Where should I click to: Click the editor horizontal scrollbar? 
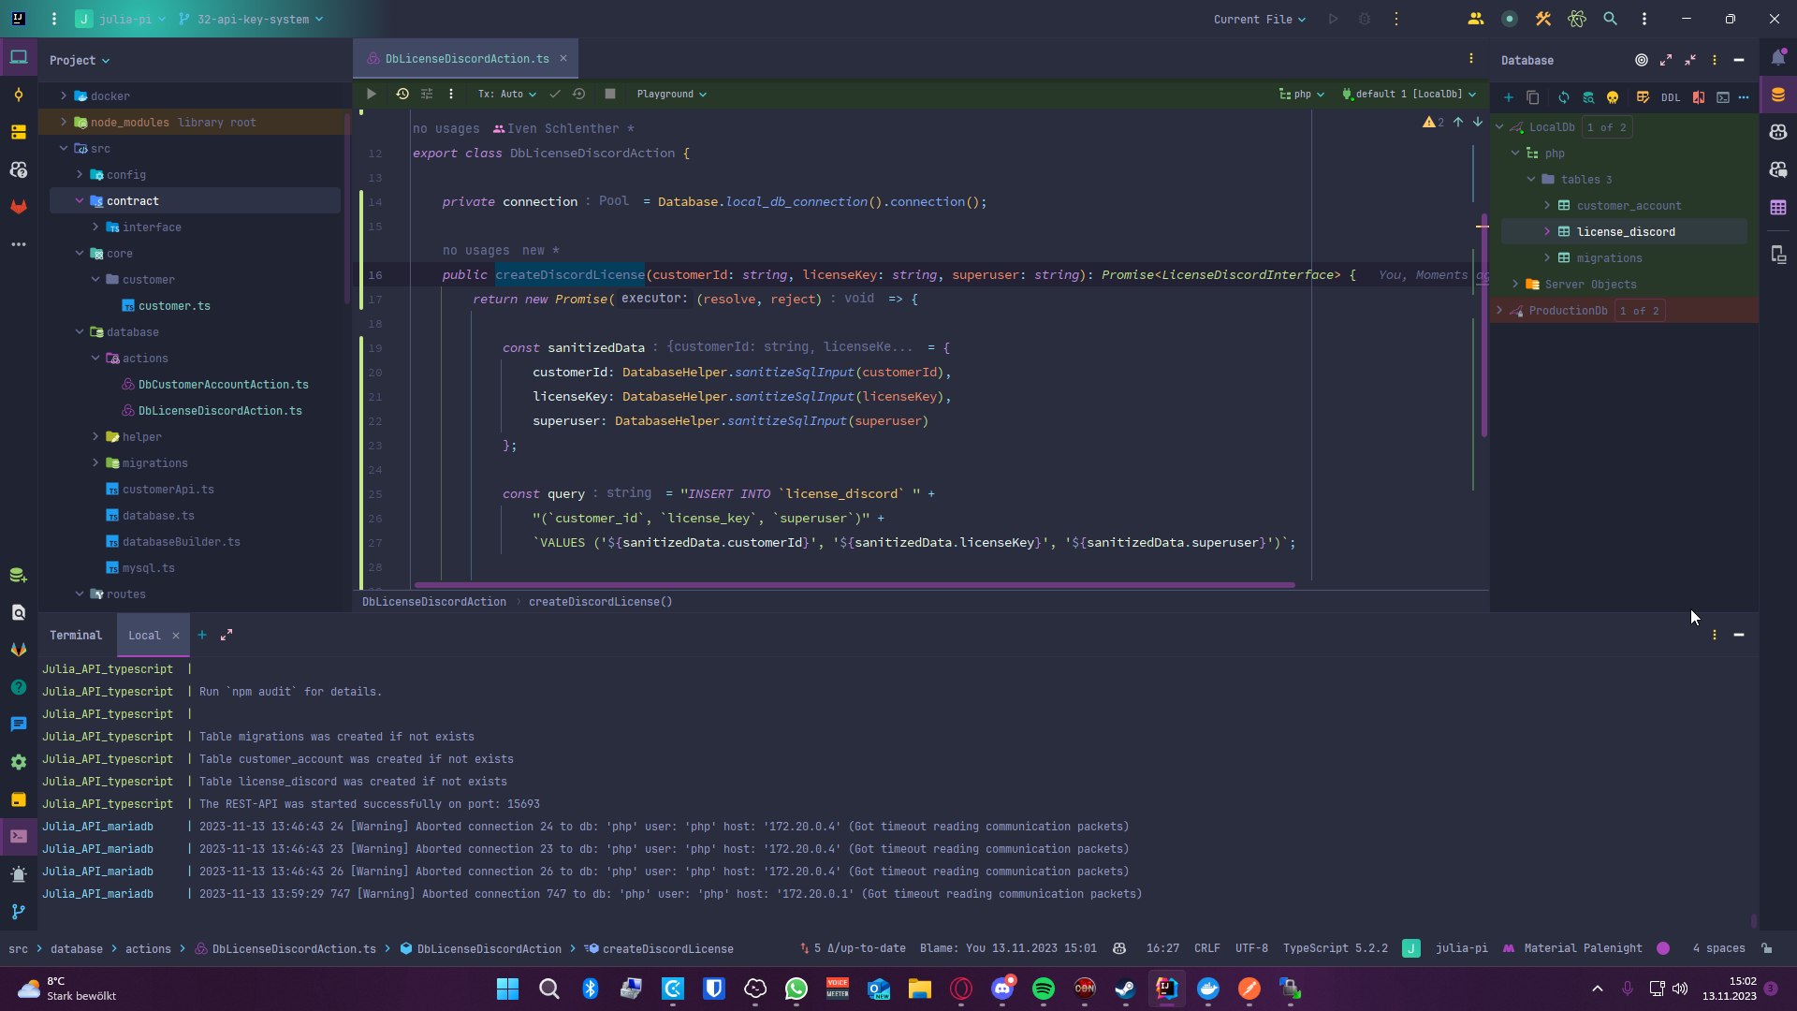(x=854, y=585)
